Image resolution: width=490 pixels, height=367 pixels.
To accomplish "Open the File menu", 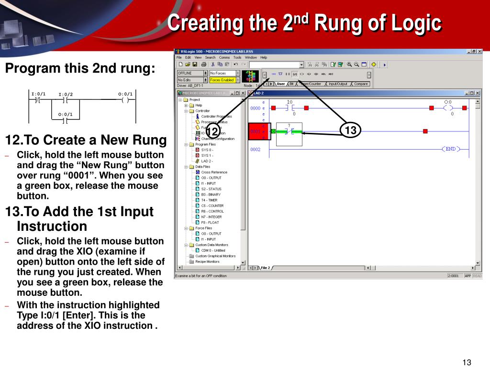I will [x=179, y=57].
